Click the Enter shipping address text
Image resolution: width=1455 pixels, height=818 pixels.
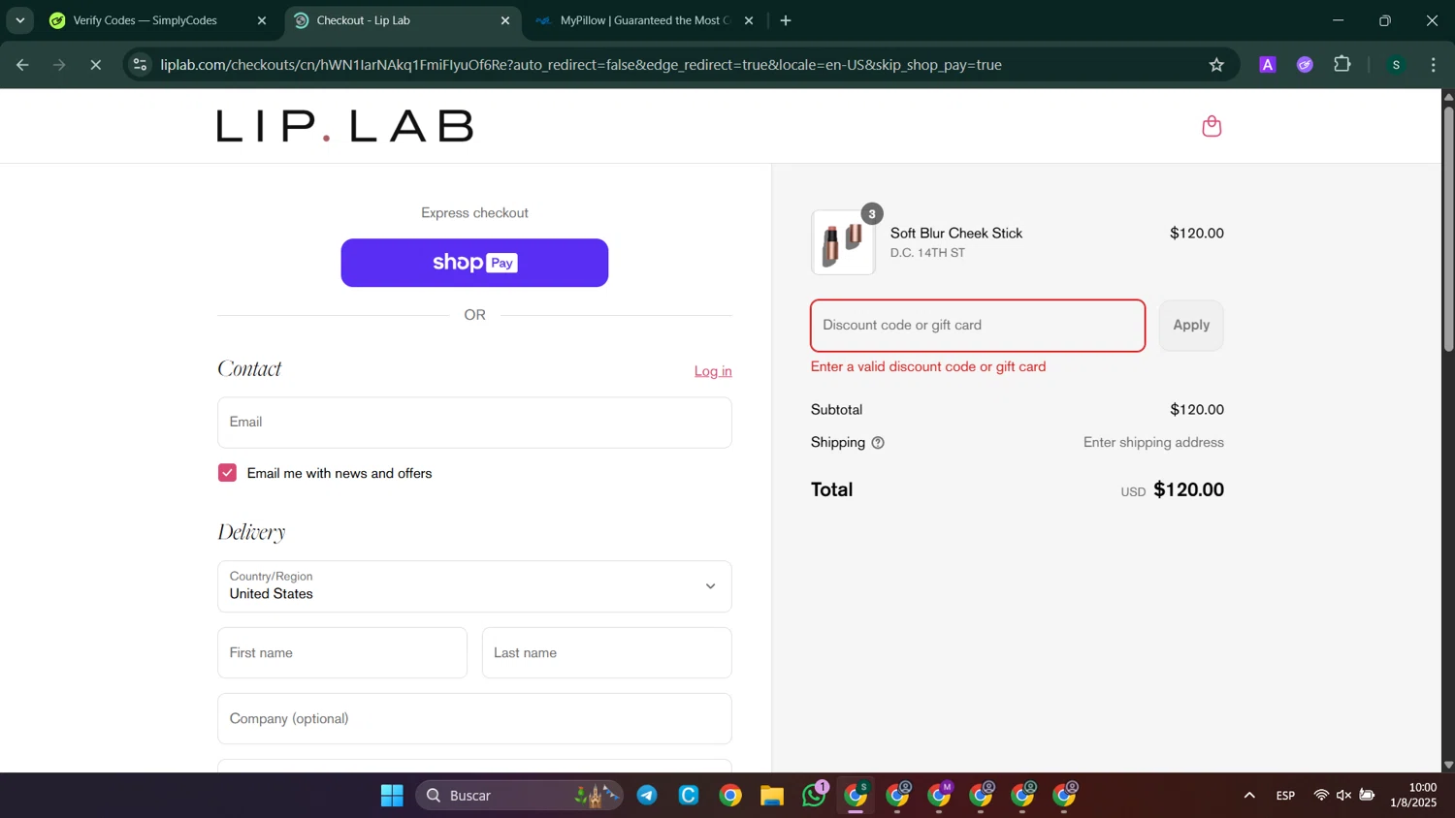click(1153, 443)
